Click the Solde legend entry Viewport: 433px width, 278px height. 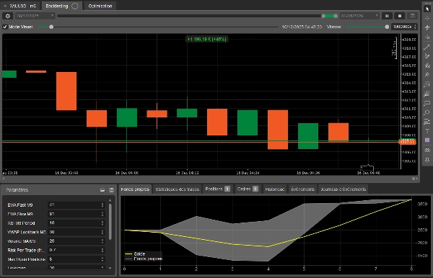(x=136, y=254)
